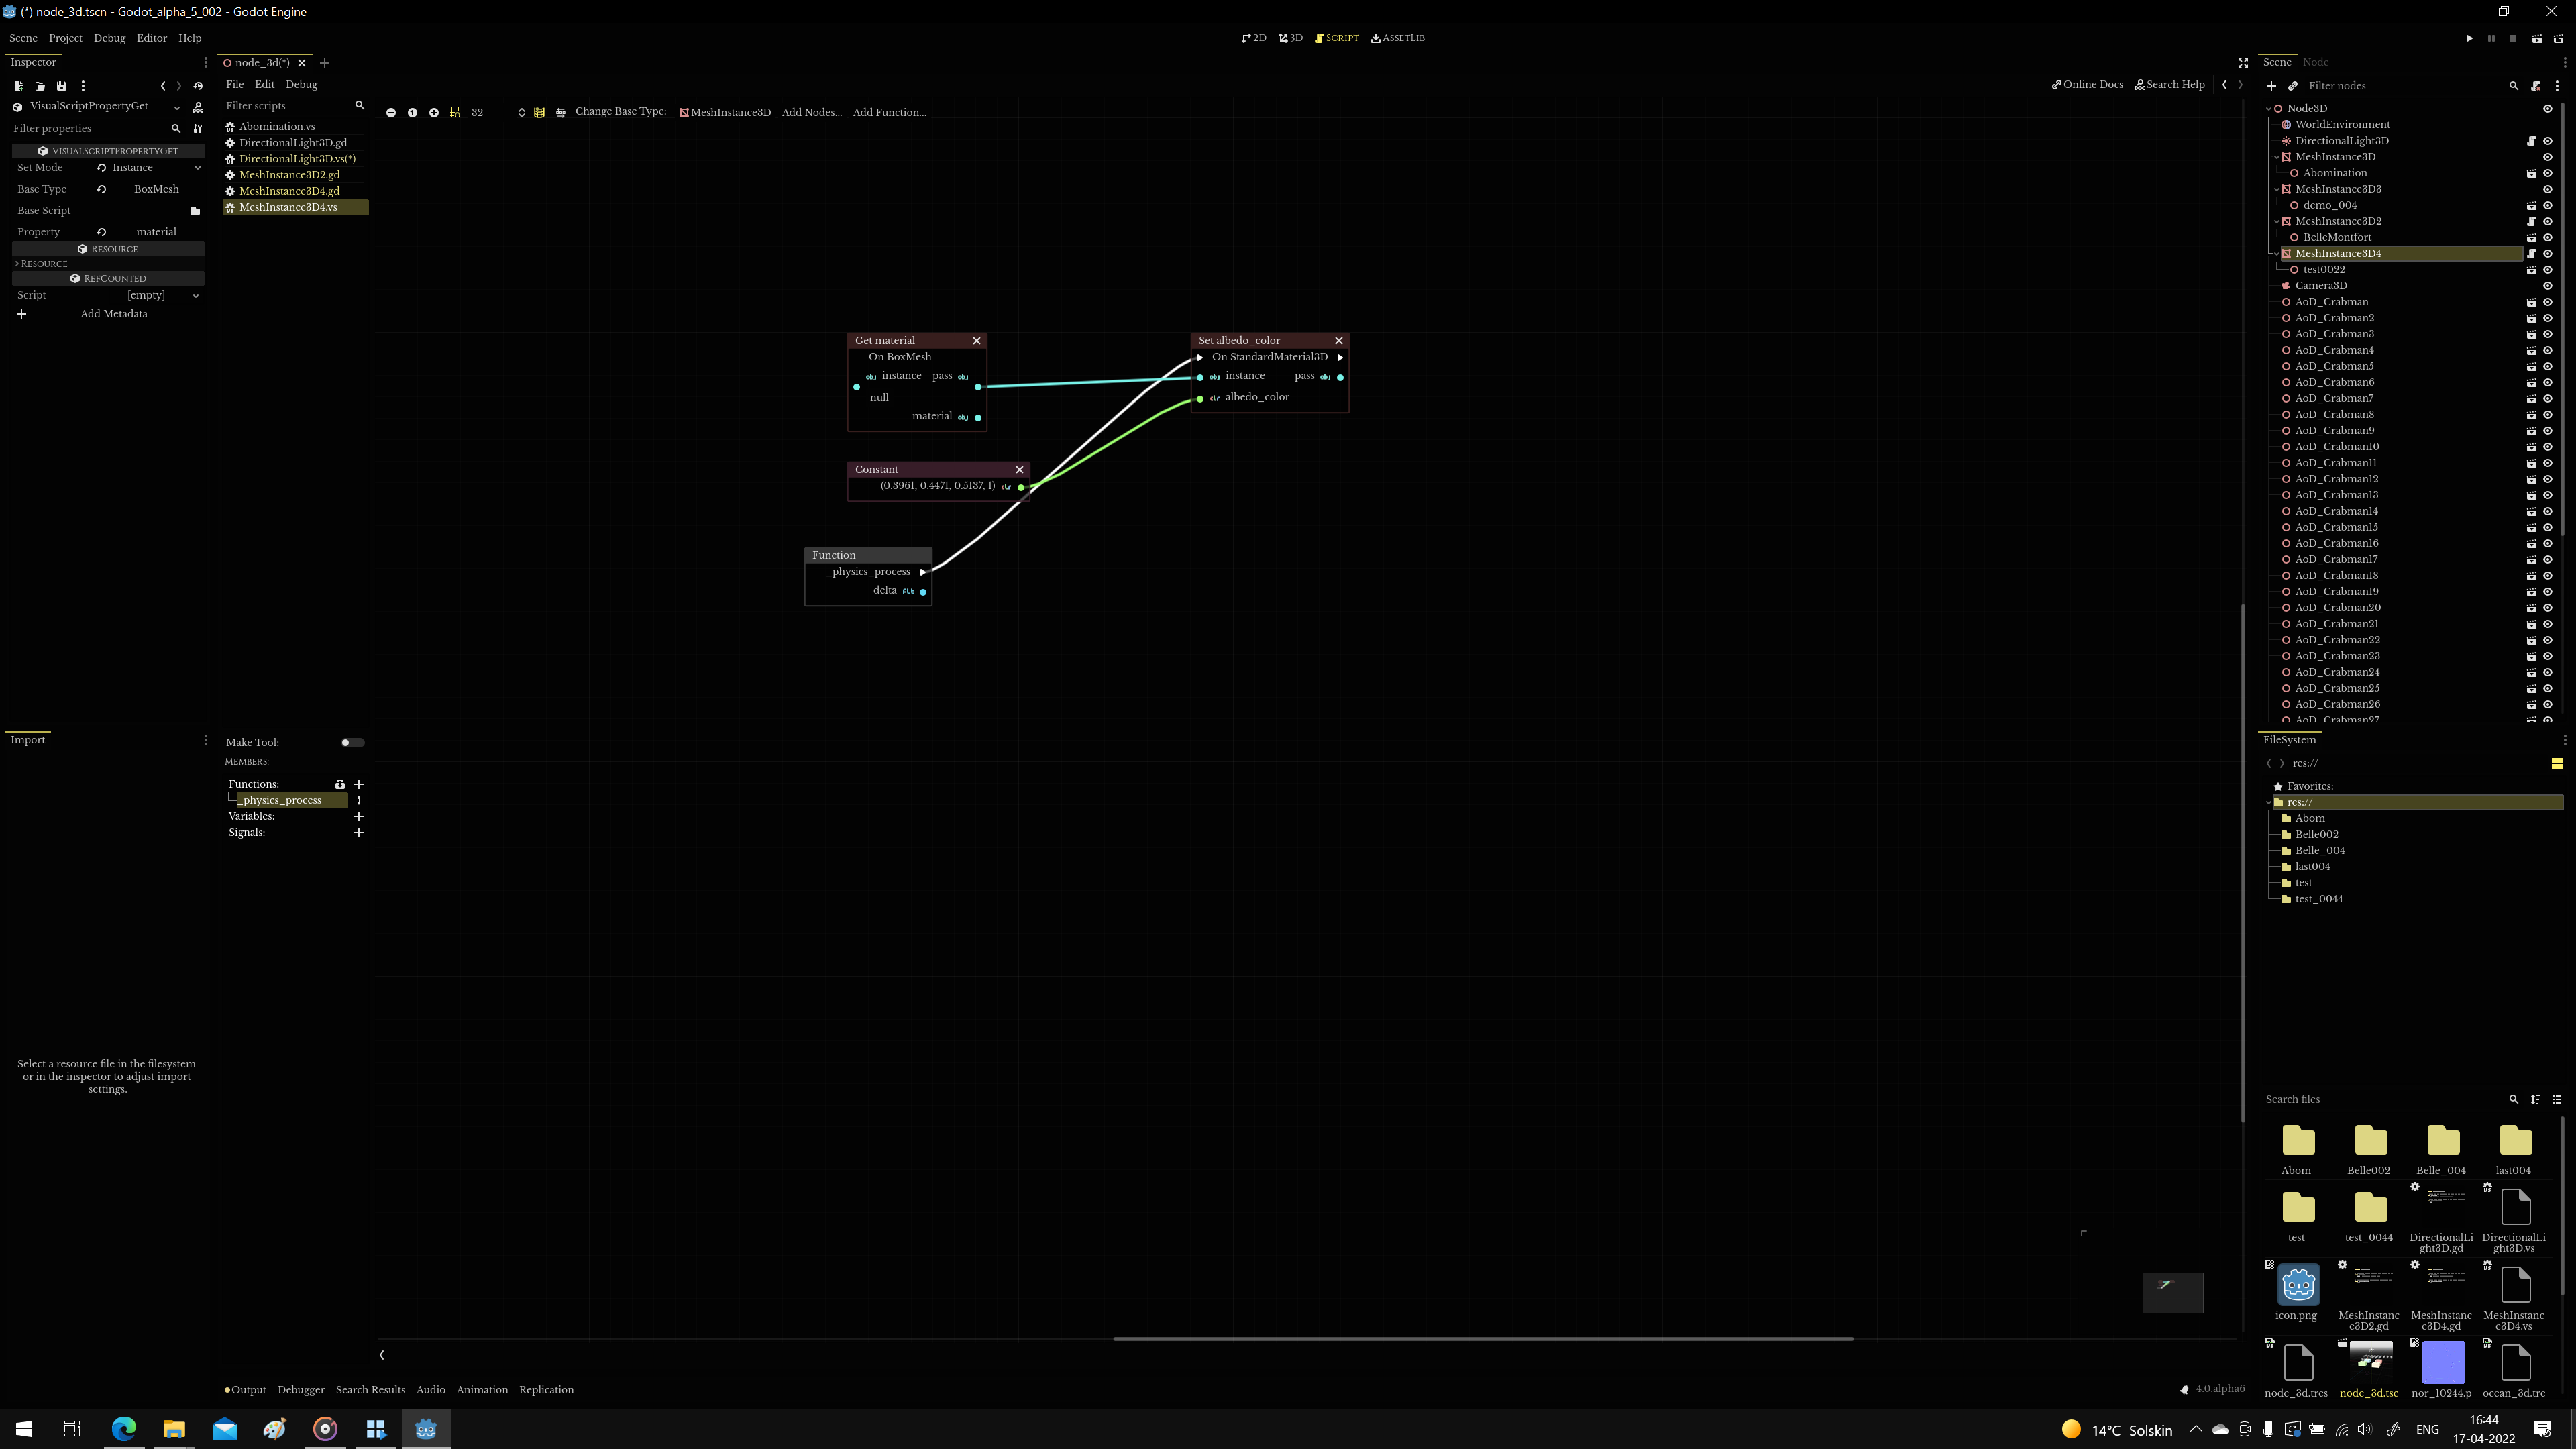Screen dimensions: 2576x1449
Task: Toggle snap to grid in graph editor
Action: coord(455,112)
